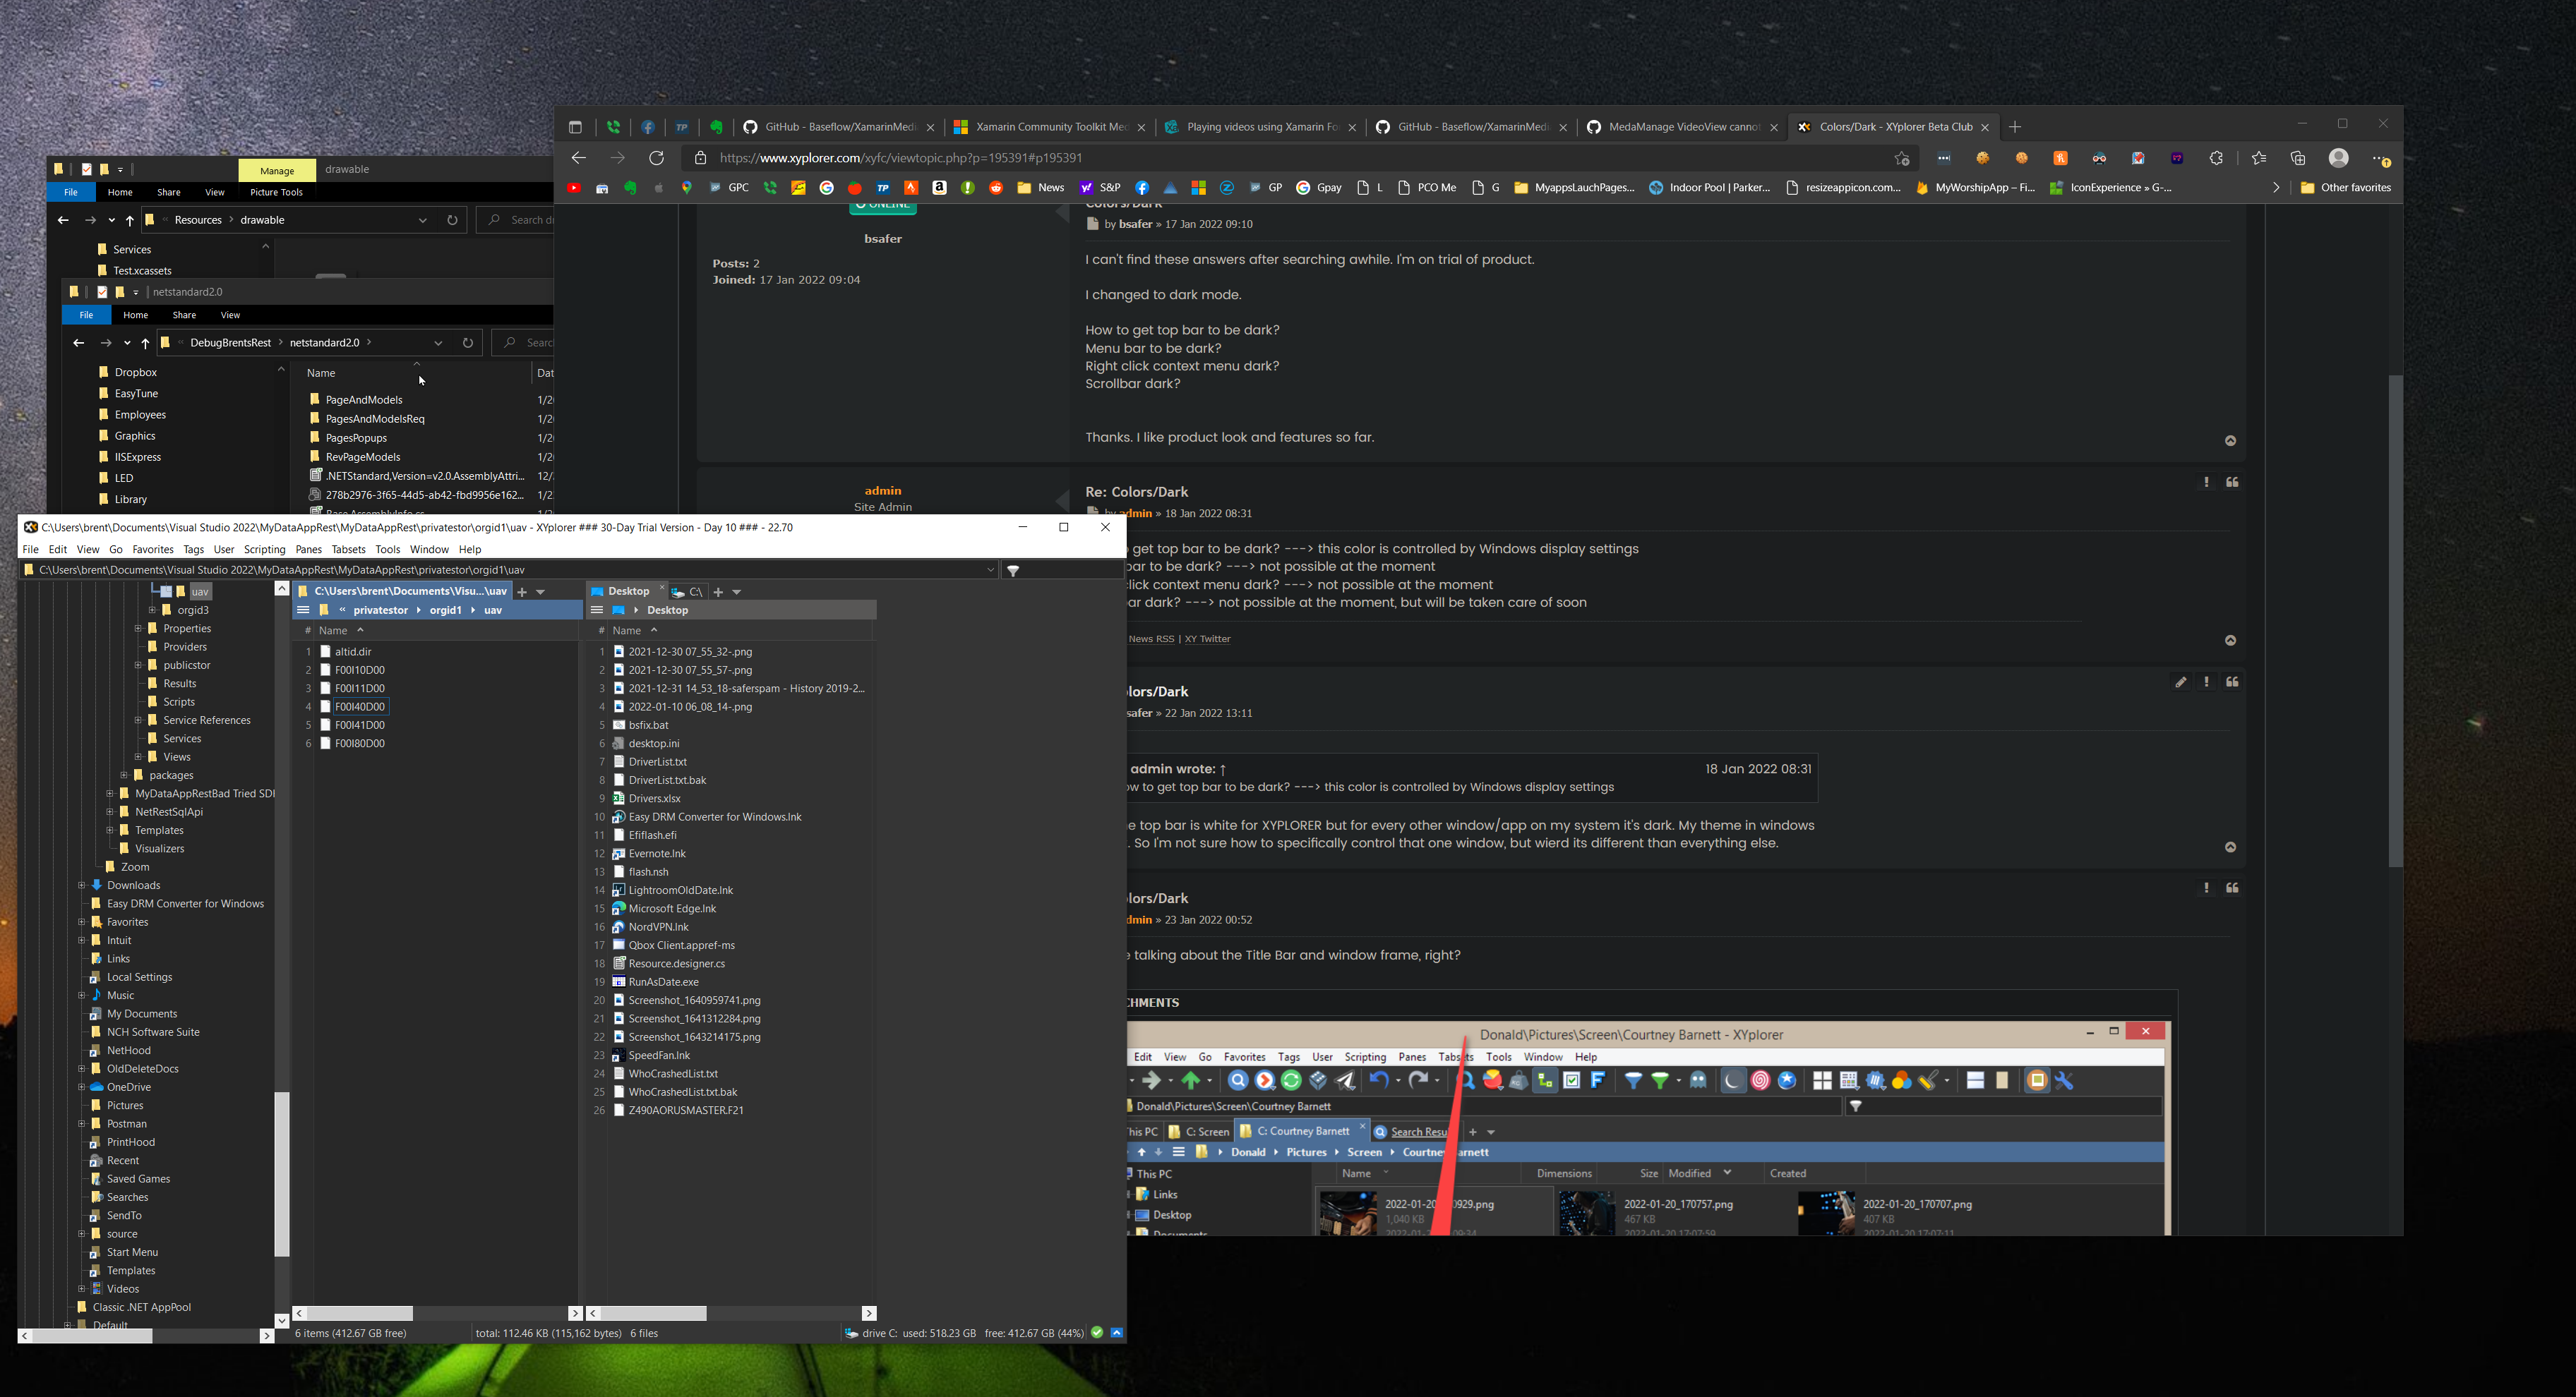Open the Scripting menu in XYplorer
This screenshot has height=1397, width=2576.
tap(264, 550)
